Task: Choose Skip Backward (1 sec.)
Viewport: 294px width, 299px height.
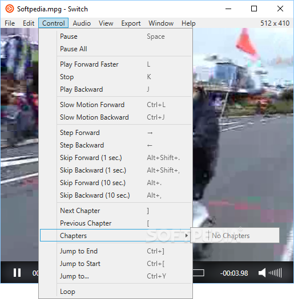Action: [116, 170]
